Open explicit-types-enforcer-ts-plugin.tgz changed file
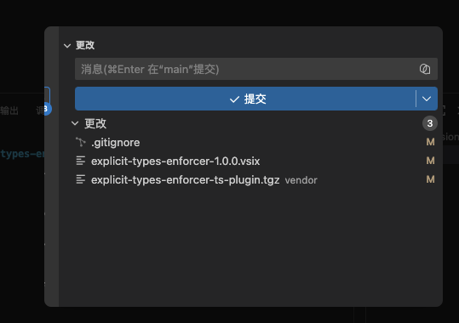This screenshot has width=459, height=323. [x=186, y=180]
